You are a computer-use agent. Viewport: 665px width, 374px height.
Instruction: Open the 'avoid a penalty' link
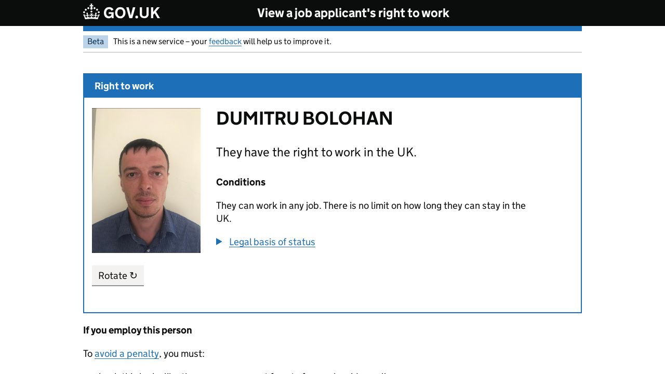pyautogui.click(x=127, y=354)
